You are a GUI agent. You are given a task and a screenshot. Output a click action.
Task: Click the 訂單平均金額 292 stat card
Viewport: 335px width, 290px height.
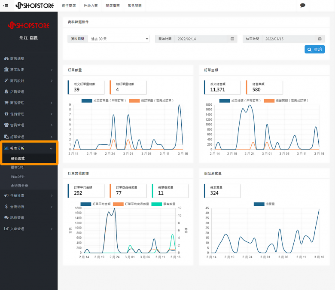(x=86, y=191)
